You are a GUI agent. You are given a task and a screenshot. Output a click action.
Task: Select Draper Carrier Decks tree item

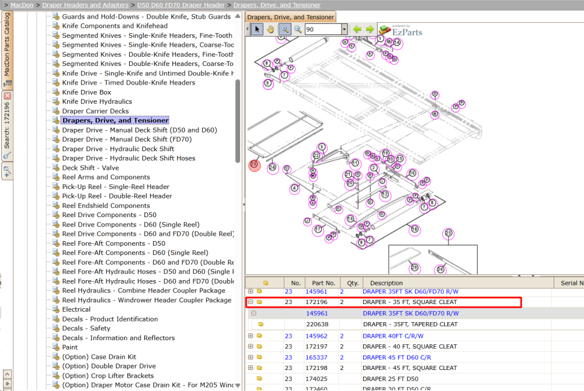95,111
